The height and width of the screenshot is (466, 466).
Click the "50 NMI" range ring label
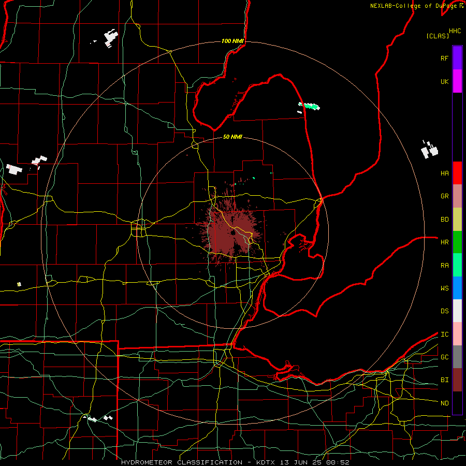[x=232, y=137]
